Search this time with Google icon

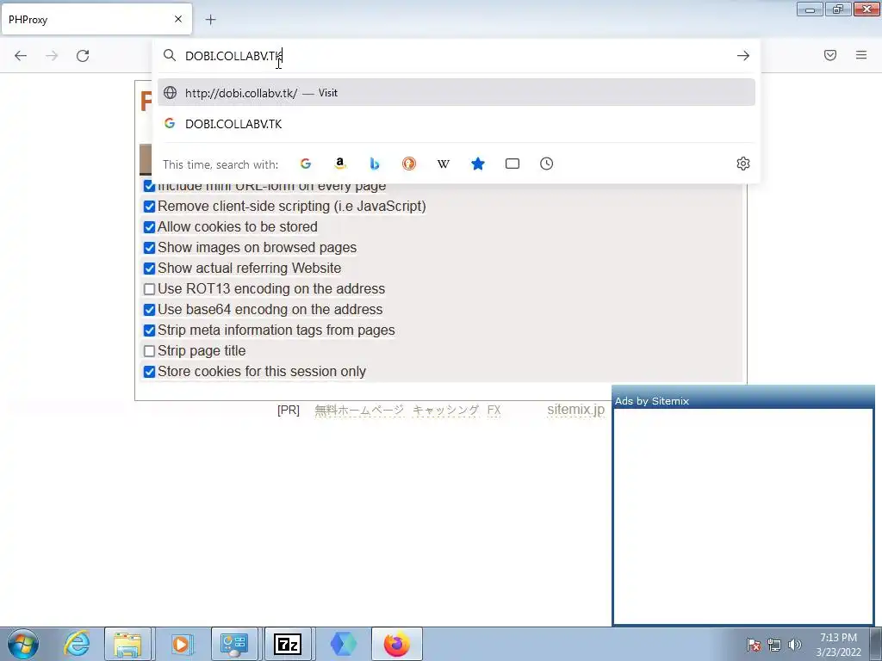tap(306, 164)
